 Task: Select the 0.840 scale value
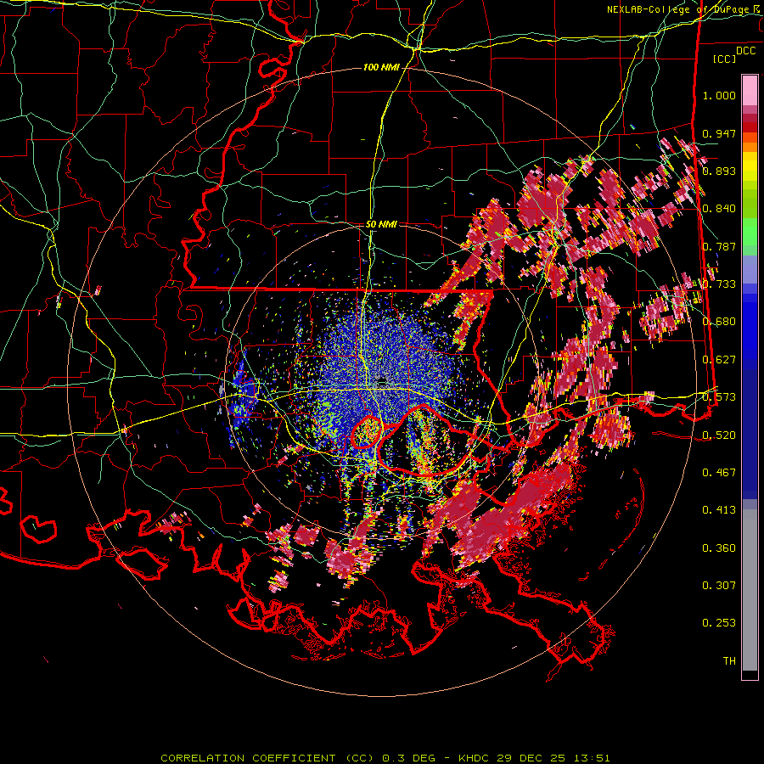[x=719, y=209]
